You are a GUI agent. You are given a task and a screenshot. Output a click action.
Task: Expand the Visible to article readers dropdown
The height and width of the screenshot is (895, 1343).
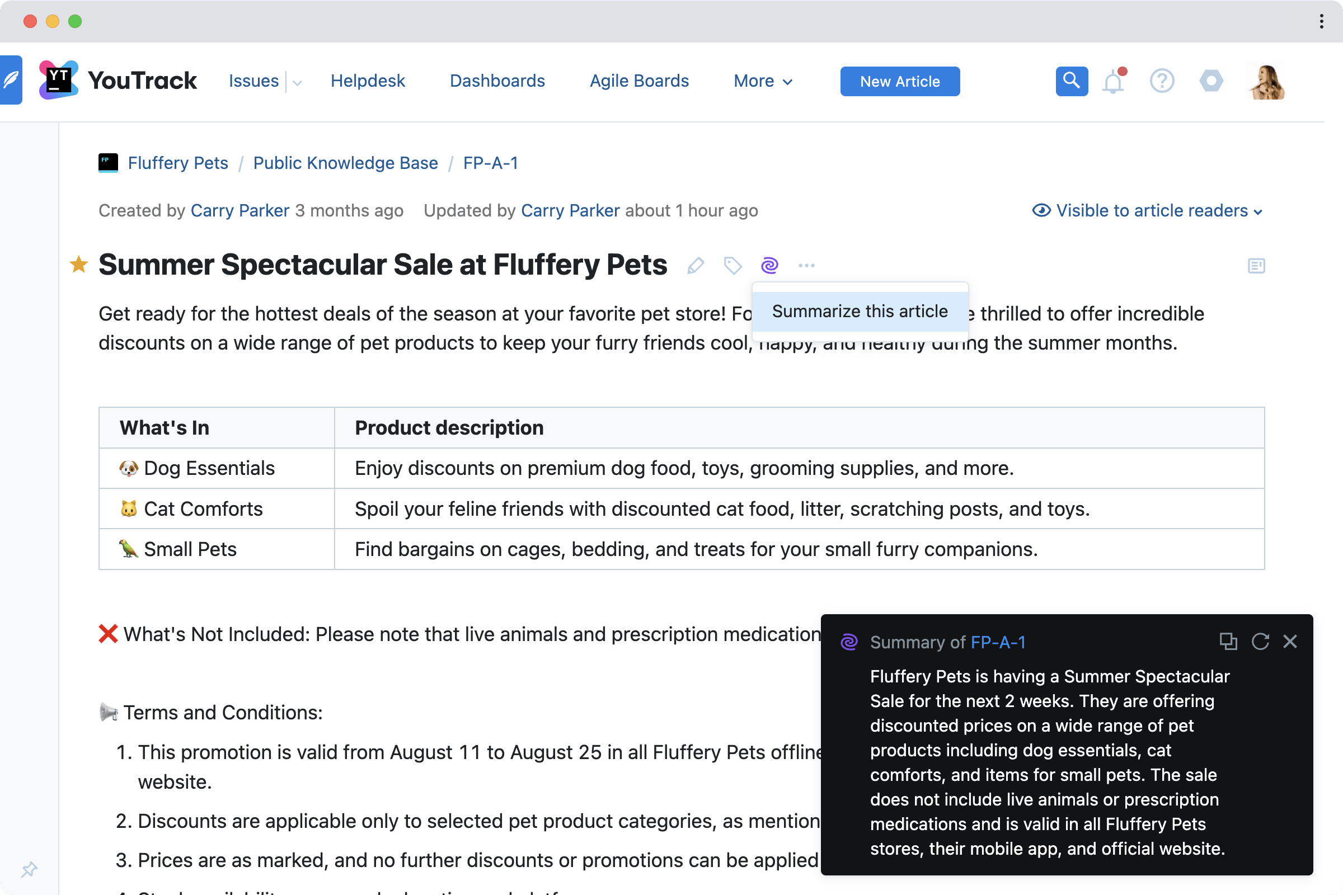[1148, 210]
